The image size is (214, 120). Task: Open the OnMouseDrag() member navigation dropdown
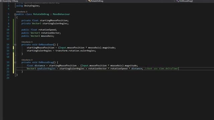(195, 1)
